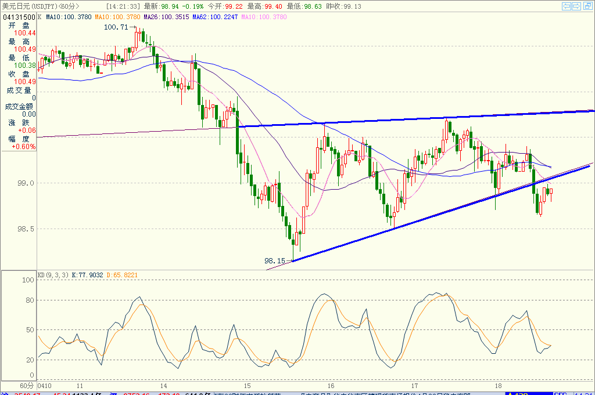Image resolution: width=595 pixels, height=395 pixels.
Task: Click the 成交量 label in side panel
Action: click(19, 90)
